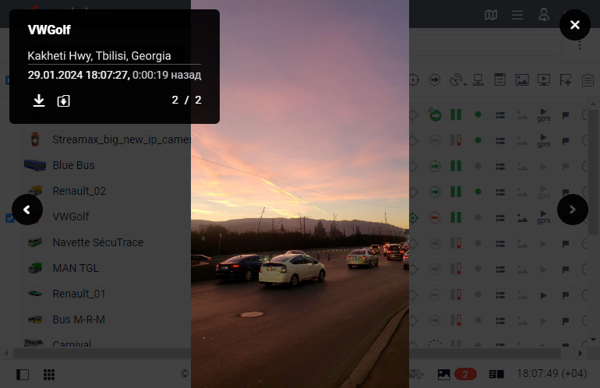The width and height of the screenshot is (600, 388).
Task: Click the pictures notification icon in status bar
Action: pos(444,374)
